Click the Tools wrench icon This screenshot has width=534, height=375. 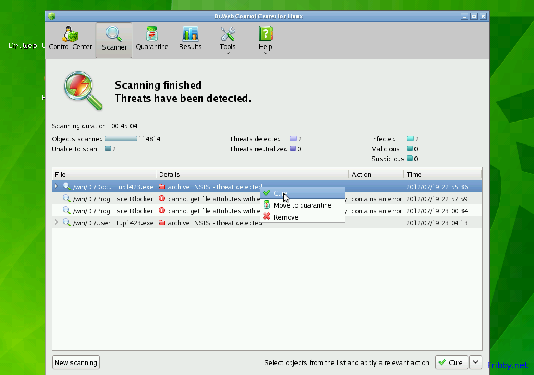coord(228,34)
